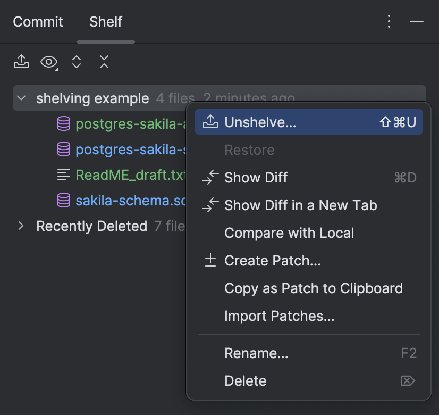Click the plus-minus Create Patch icon

[x=210, y=260]
